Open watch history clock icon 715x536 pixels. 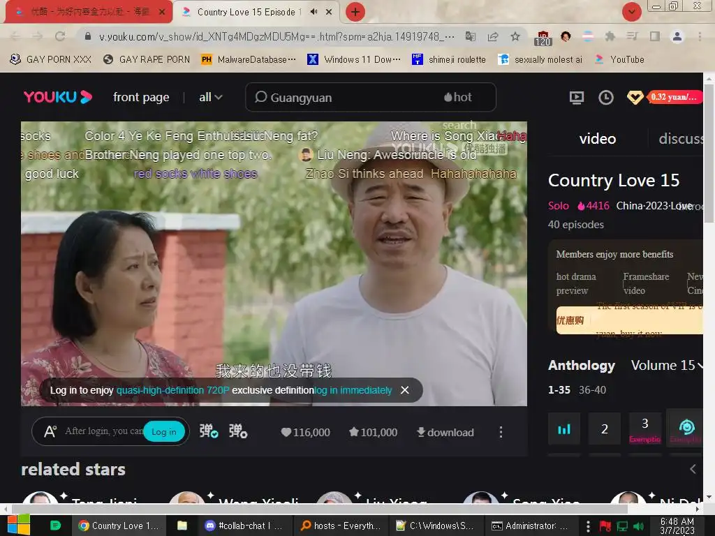(x=606, y=97)
